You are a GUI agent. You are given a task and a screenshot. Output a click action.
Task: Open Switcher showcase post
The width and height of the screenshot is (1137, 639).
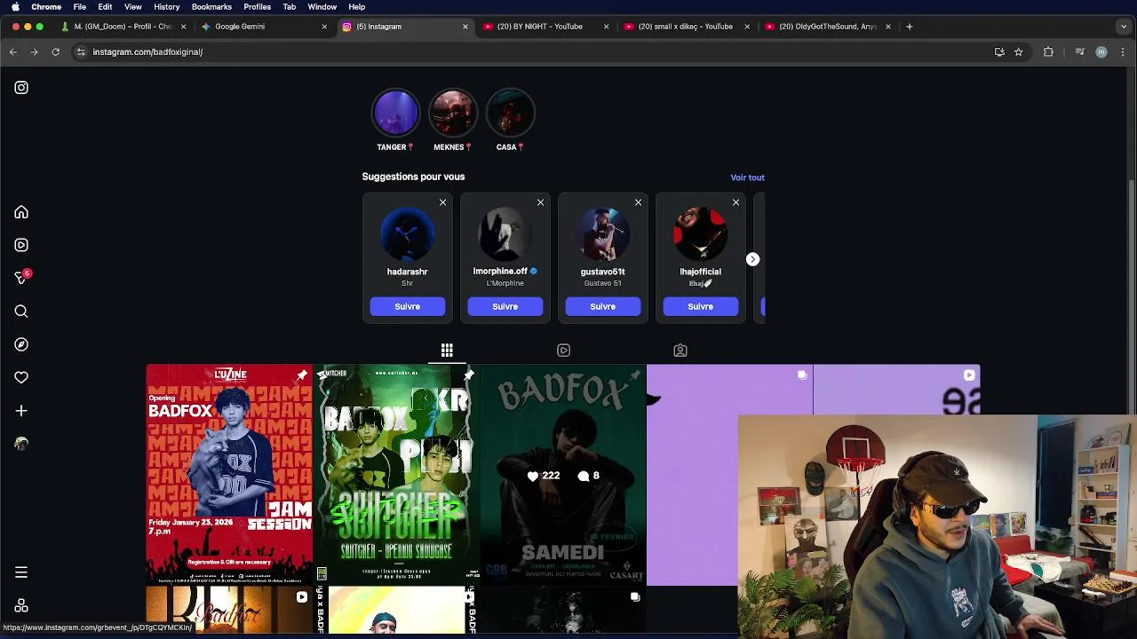396,475
